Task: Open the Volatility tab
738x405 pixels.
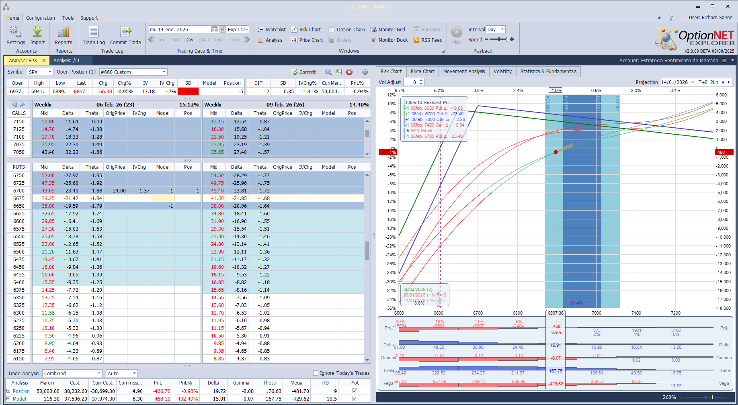Action: pyautogui.click(x=502, y=71)
